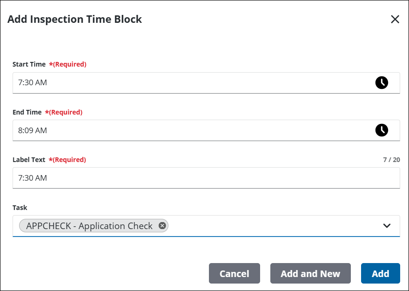This screenshot has width=409, height=291.
Task: Click the Add Inspection Time Block title
Action: 74,19
